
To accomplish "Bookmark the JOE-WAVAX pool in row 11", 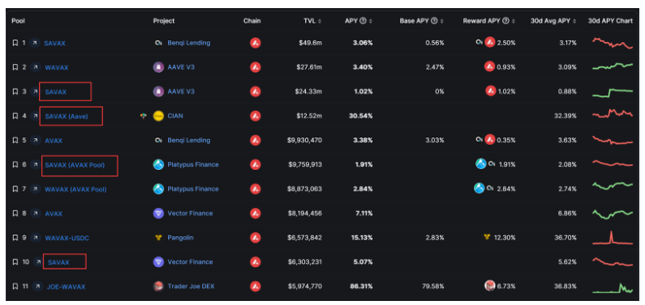I will click(x=15, y=286).
